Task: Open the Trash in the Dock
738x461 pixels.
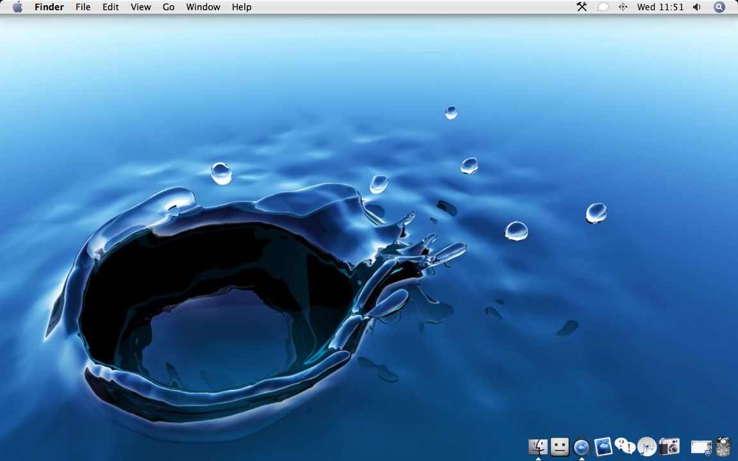Action: coord(723,447)
